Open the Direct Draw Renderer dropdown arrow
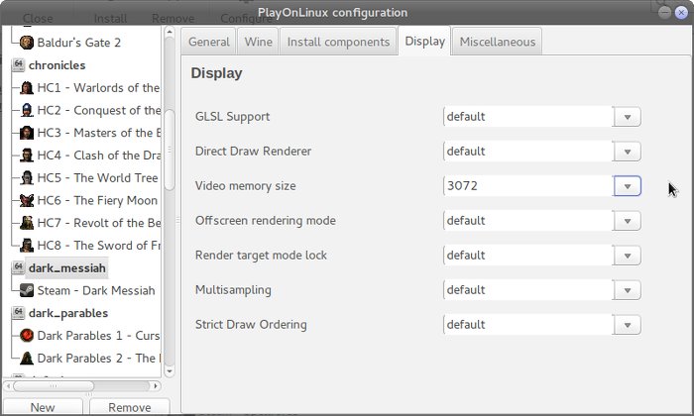The image size is (694, 416). click(x=628, y=152)
